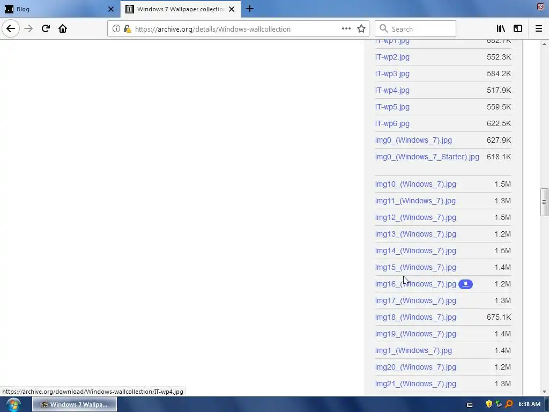Open IT-wp3.jpg link

point(392,73)
